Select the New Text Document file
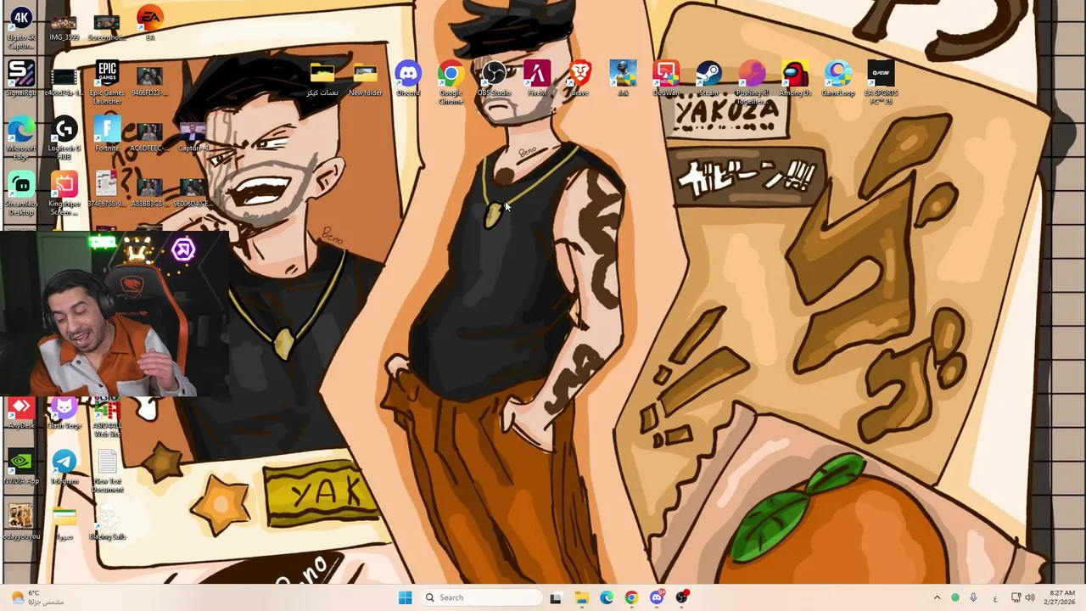Image resolution: width=1086 pixels, height=611 pixels. tap(107, 472)
